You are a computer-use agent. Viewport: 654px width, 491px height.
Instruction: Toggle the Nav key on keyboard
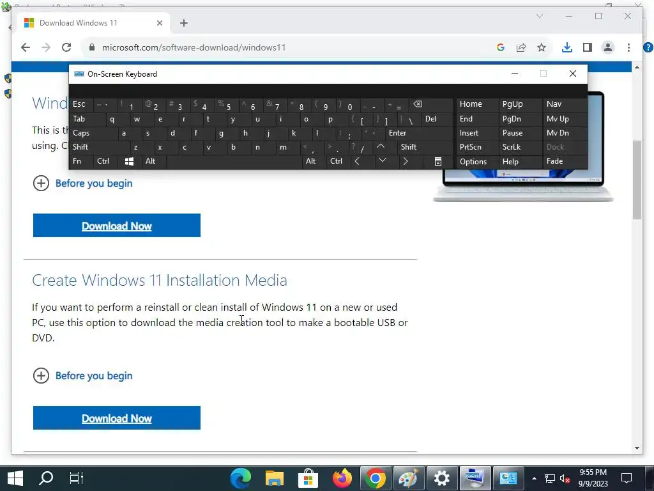pos(565,104)
